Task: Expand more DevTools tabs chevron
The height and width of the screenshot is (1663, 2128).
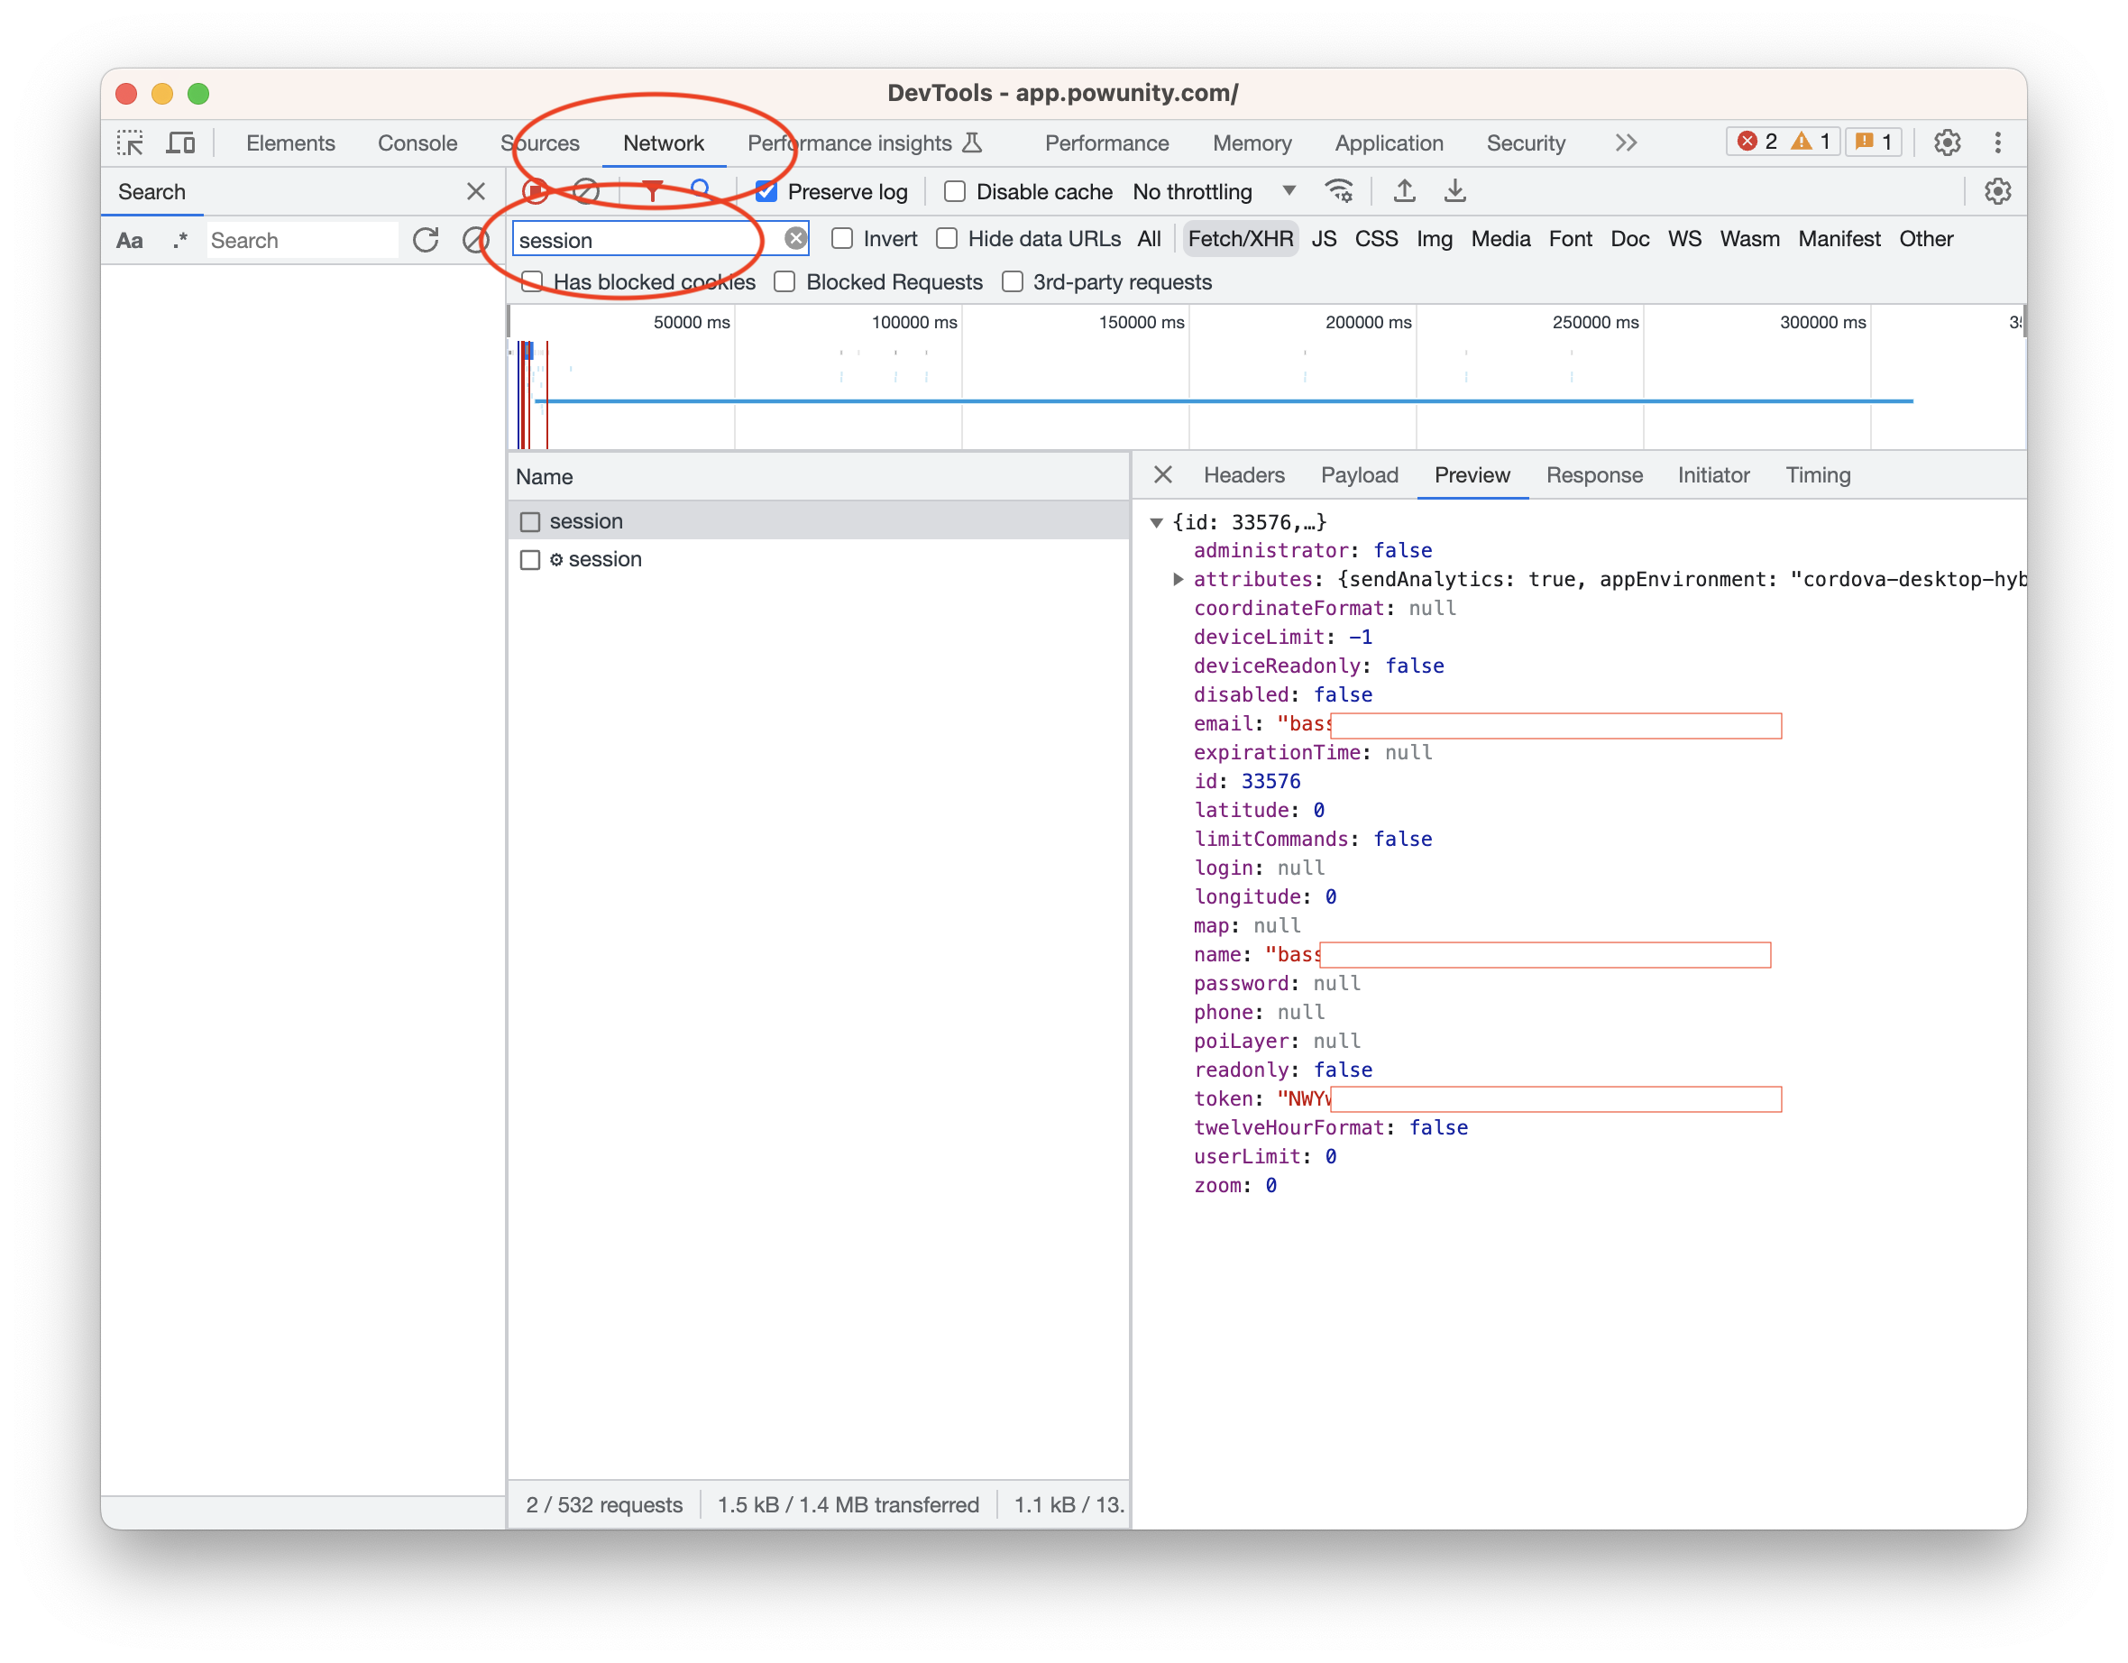Action: coord(1625,143)
